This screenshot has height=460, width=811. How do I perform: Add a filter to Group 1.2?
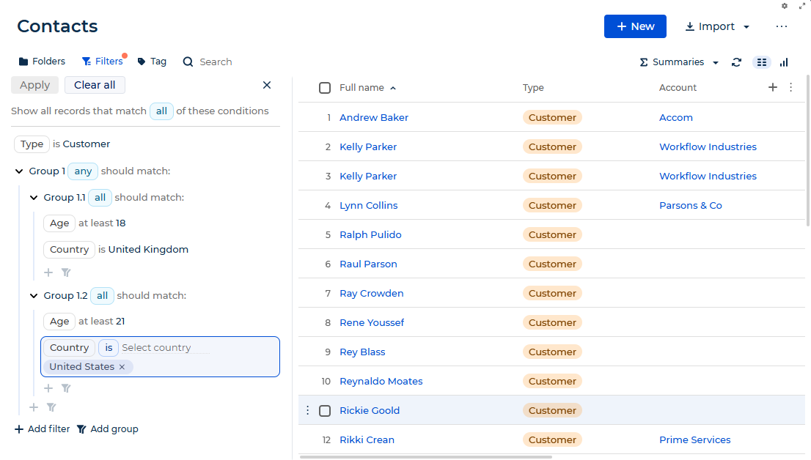(x=48, y=388)
